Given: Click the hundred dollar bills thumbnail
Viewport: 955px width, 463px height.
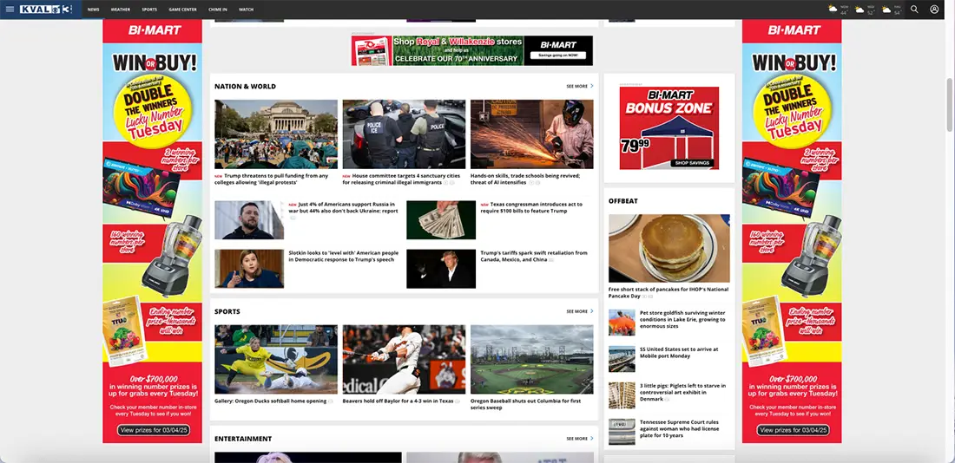Looking at the screenshot, I should pyautogui.click(x=441, y=220).
